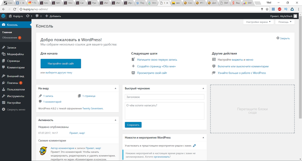This screenshot has width=302, height=161.
Task: Click the Настройте свой сайт button
Action: (x=61, y=64)
